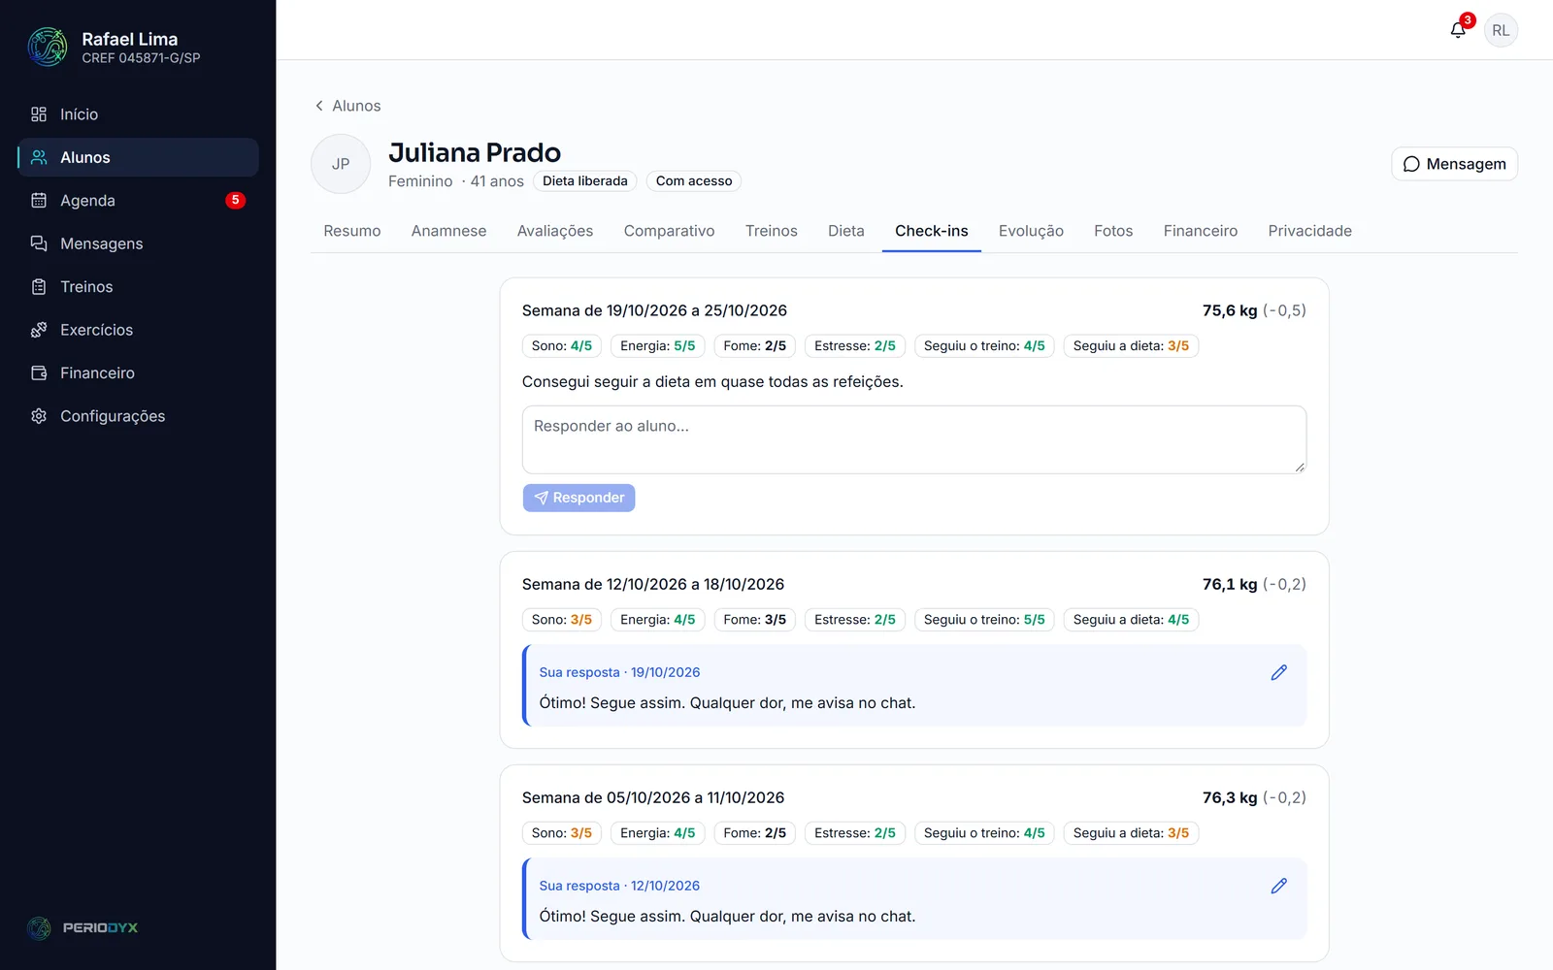Open the notifications bell
The width and height of the screenshot is (1553, 970).
coord(1458,30)
